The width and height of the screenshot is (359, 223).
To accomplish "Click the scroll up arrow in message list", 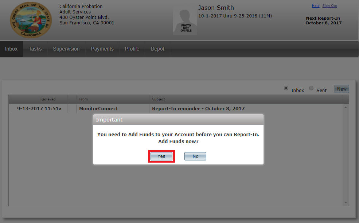I will pos(346,107).
